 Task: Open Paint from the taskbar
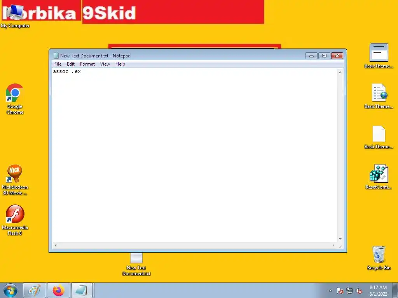[x=35, y=290]
